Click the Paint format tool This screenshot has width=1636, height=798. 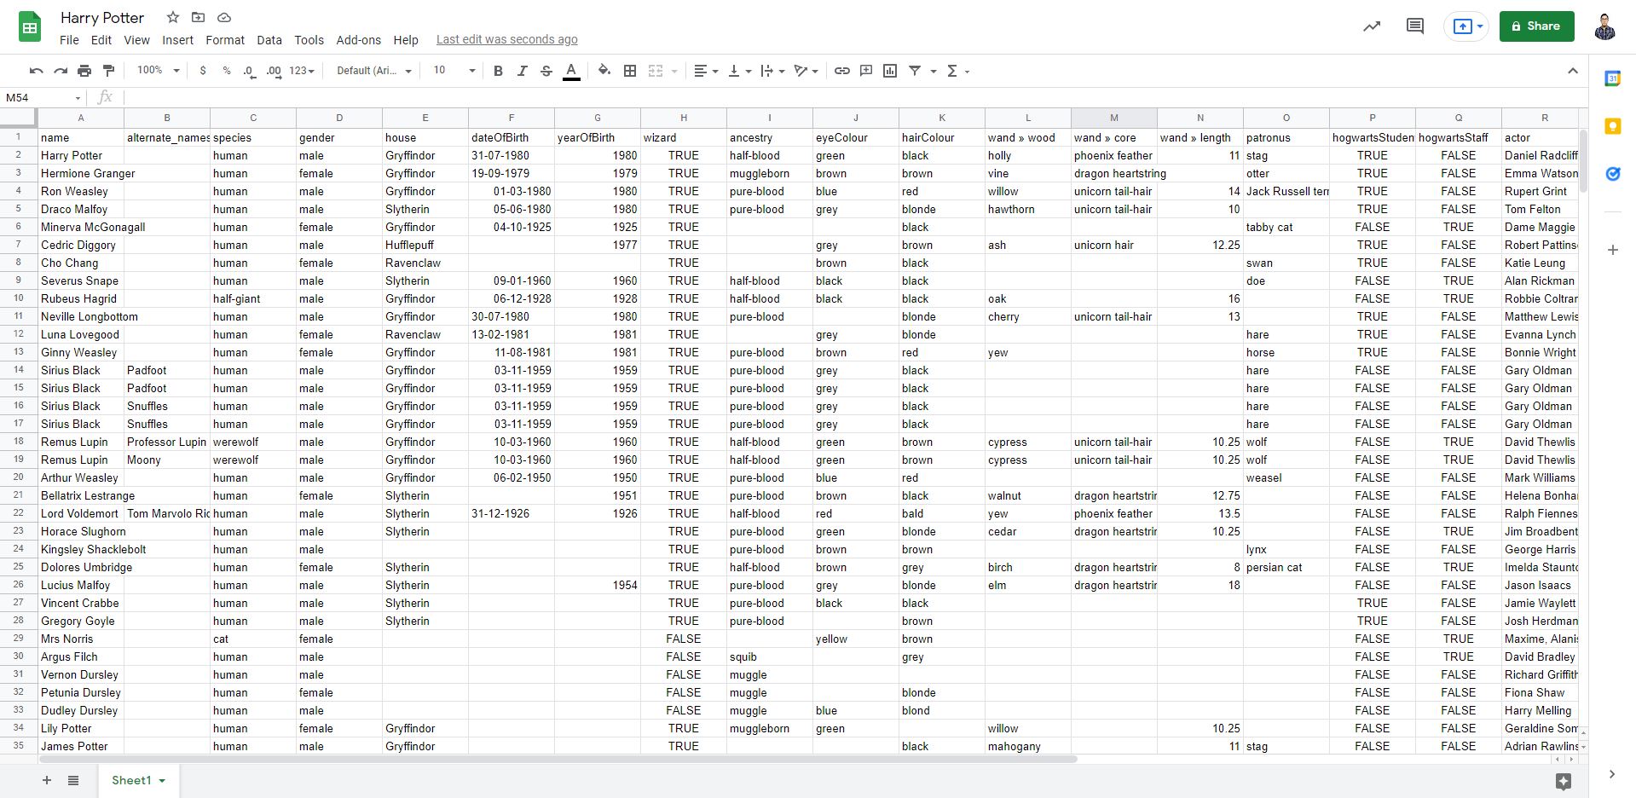coord(108,71)
